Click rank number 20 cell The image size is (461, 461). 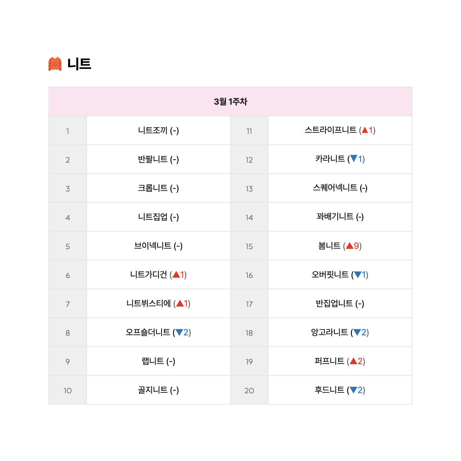click(249, 390)
